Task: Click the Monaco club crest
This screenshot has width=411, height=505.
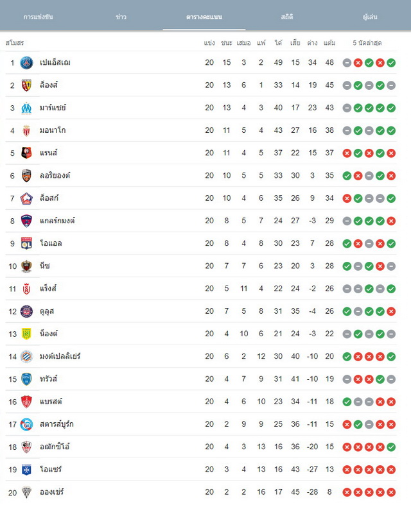Action: 26,130
